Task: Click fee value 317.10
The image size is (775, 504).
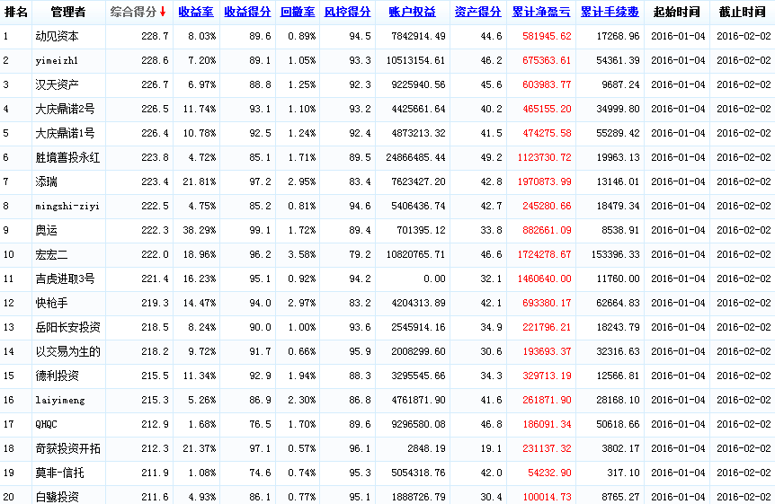Action: (623, 473)
